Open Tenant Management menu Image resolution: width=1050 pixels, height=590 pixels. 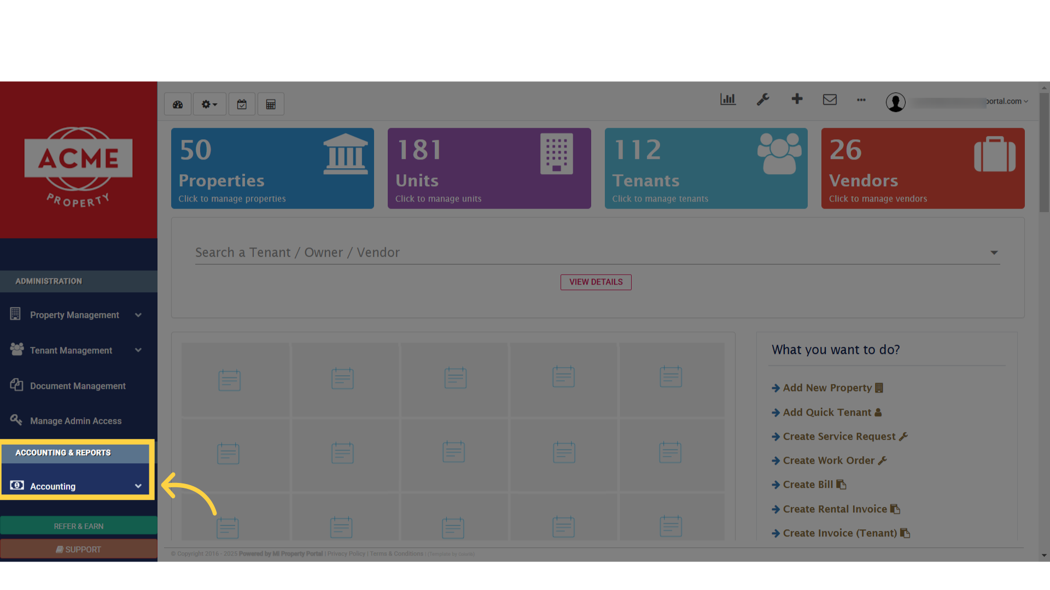pos(78,350)
